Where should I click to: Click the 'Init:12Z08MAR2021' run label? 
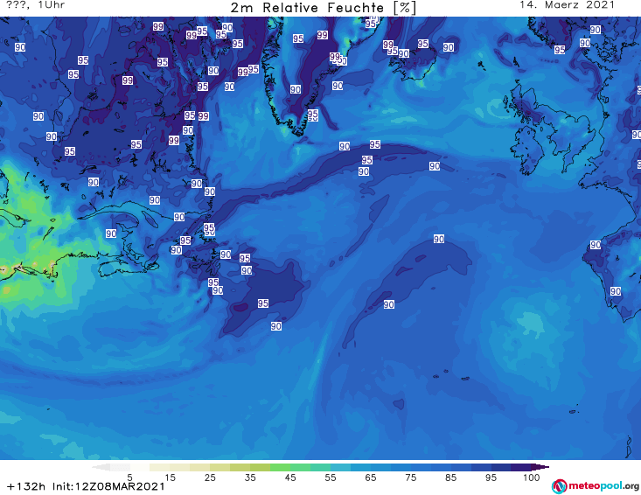pyautogui.click(x=108, y=486)
